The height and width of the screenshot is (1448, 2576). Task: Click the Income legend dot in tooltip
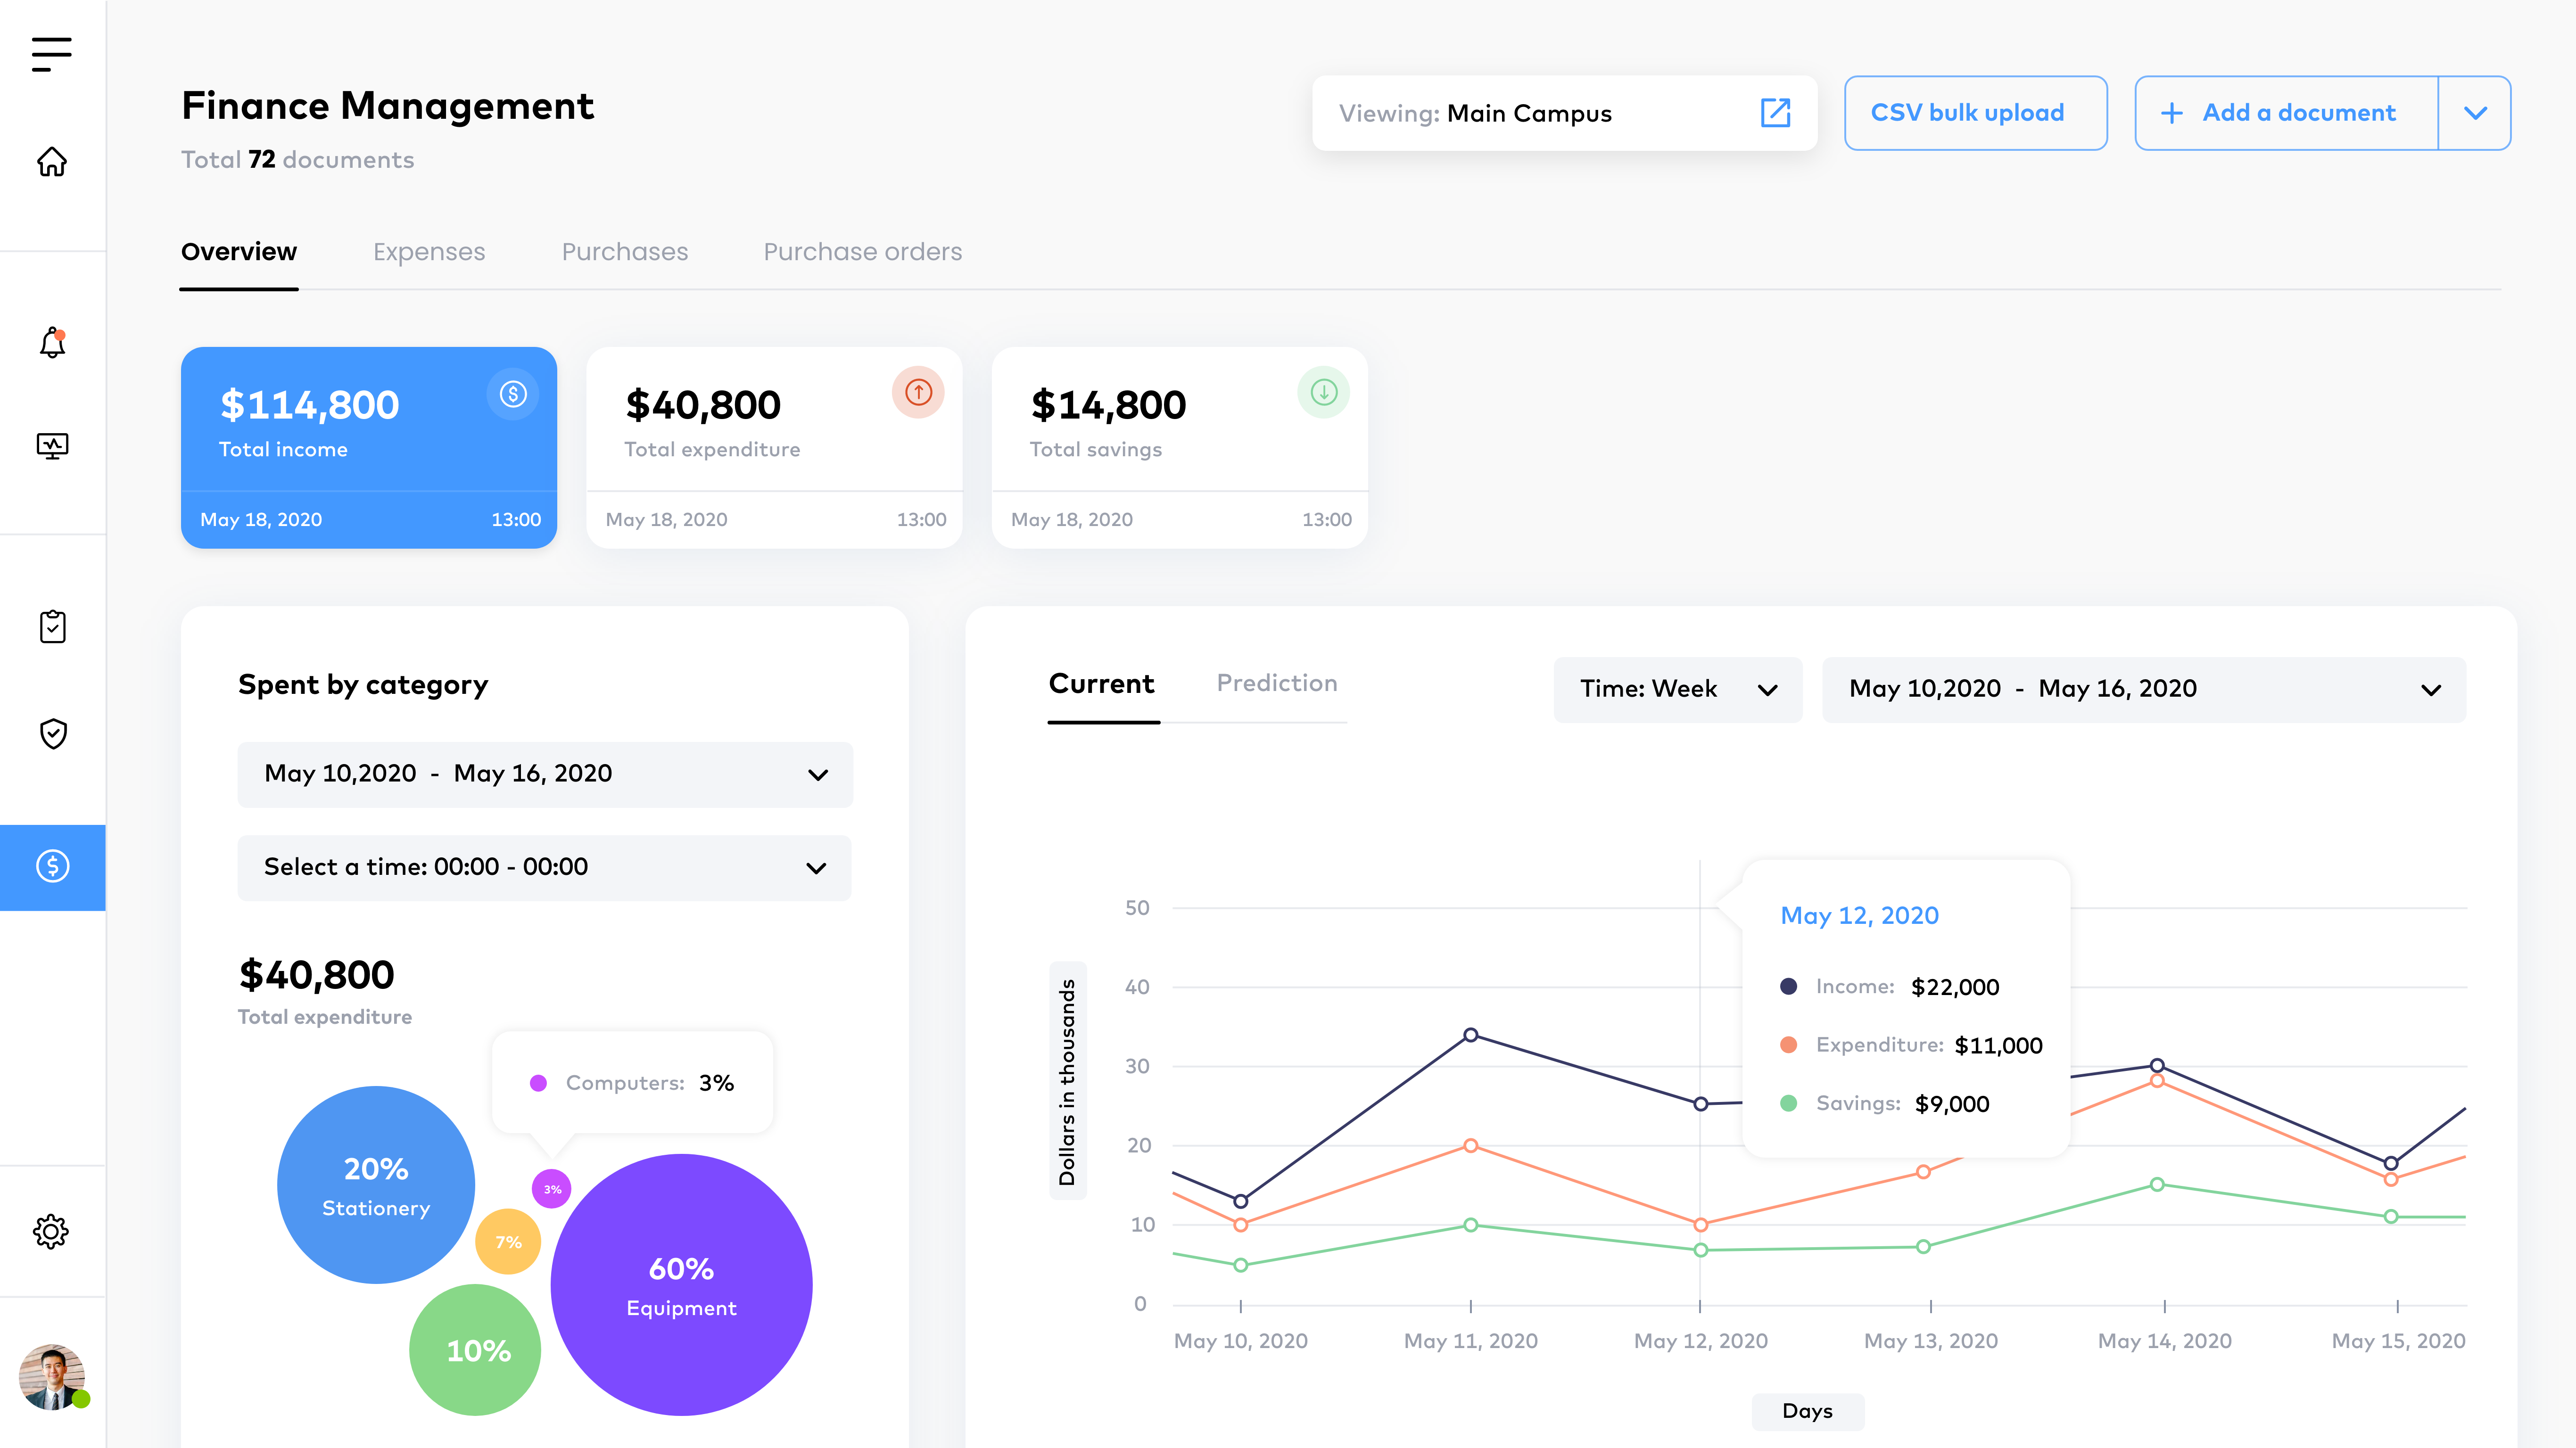click(x=1788, y=987)
